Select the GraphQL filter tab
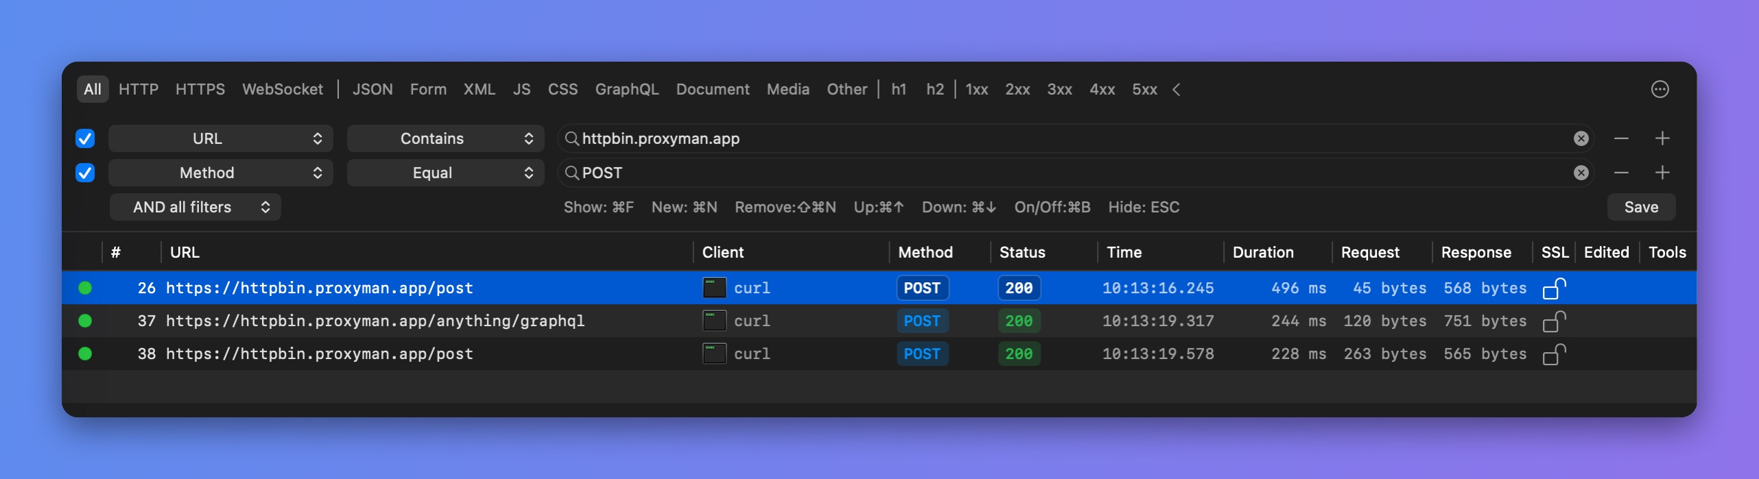1759x479 pixels. pyautogui.click(x=627, y=89)
